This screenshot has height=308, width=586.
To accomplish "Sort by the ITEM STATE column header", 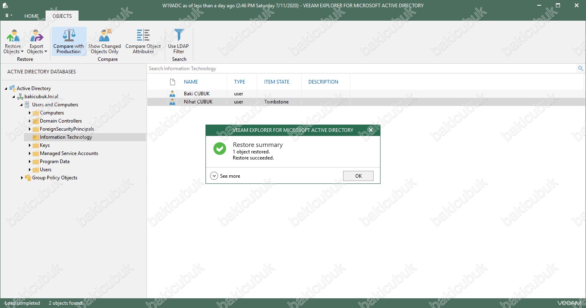I will click(277, 82).
